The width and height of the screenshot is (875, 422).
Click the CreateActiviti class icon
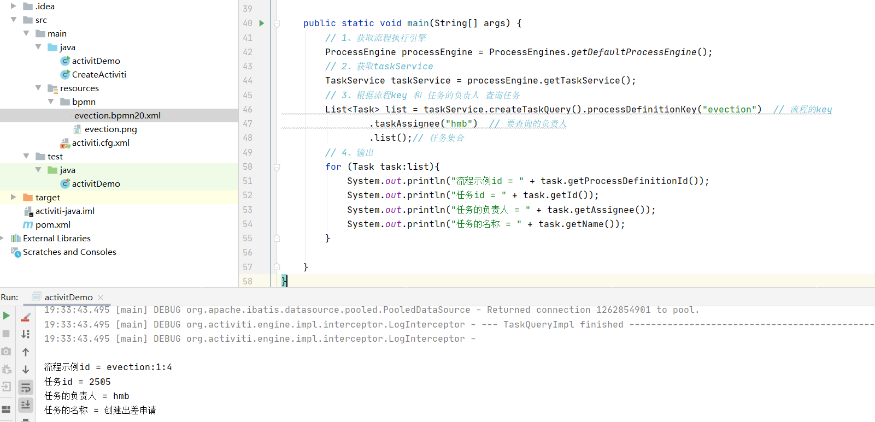pos(65,74)
